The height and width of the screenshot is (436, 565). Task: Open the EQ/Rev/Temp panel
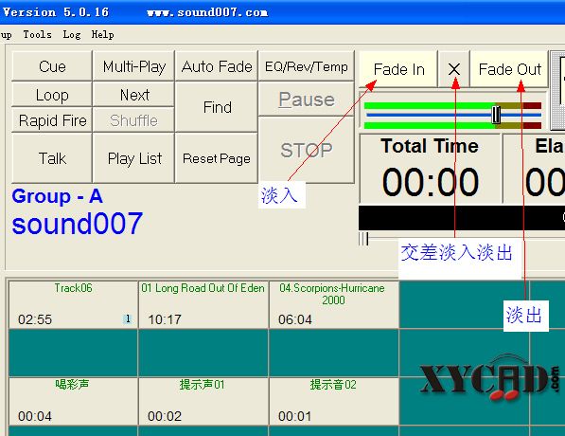[307, 66]
